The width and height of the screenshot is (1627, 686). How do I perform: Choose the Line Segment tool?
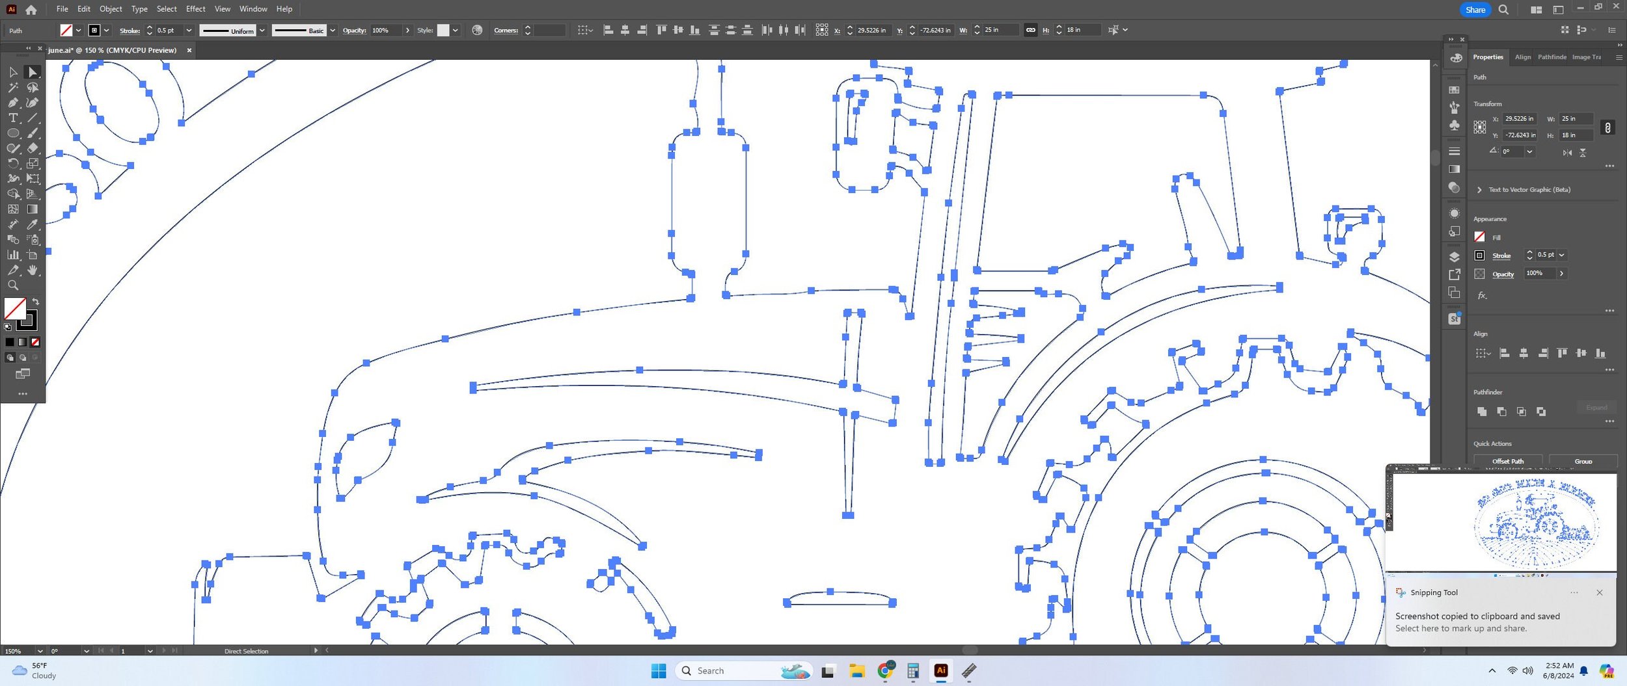tap(32, 118)
